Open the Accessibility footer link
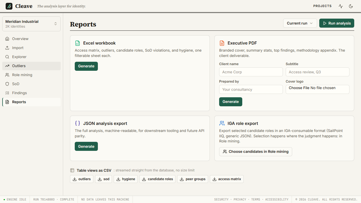361x203 pixels. (x=277, y=199)
